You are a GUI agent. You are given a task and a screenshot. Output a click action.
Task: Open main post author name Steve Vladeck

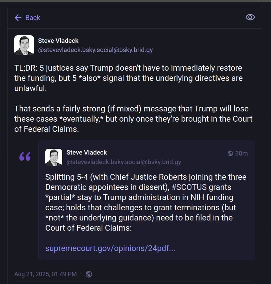click(58, 41)
